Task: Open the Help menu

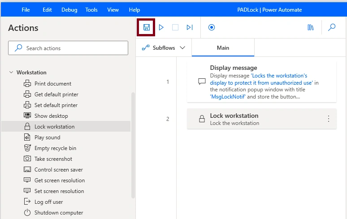Action: coord(134,10)
